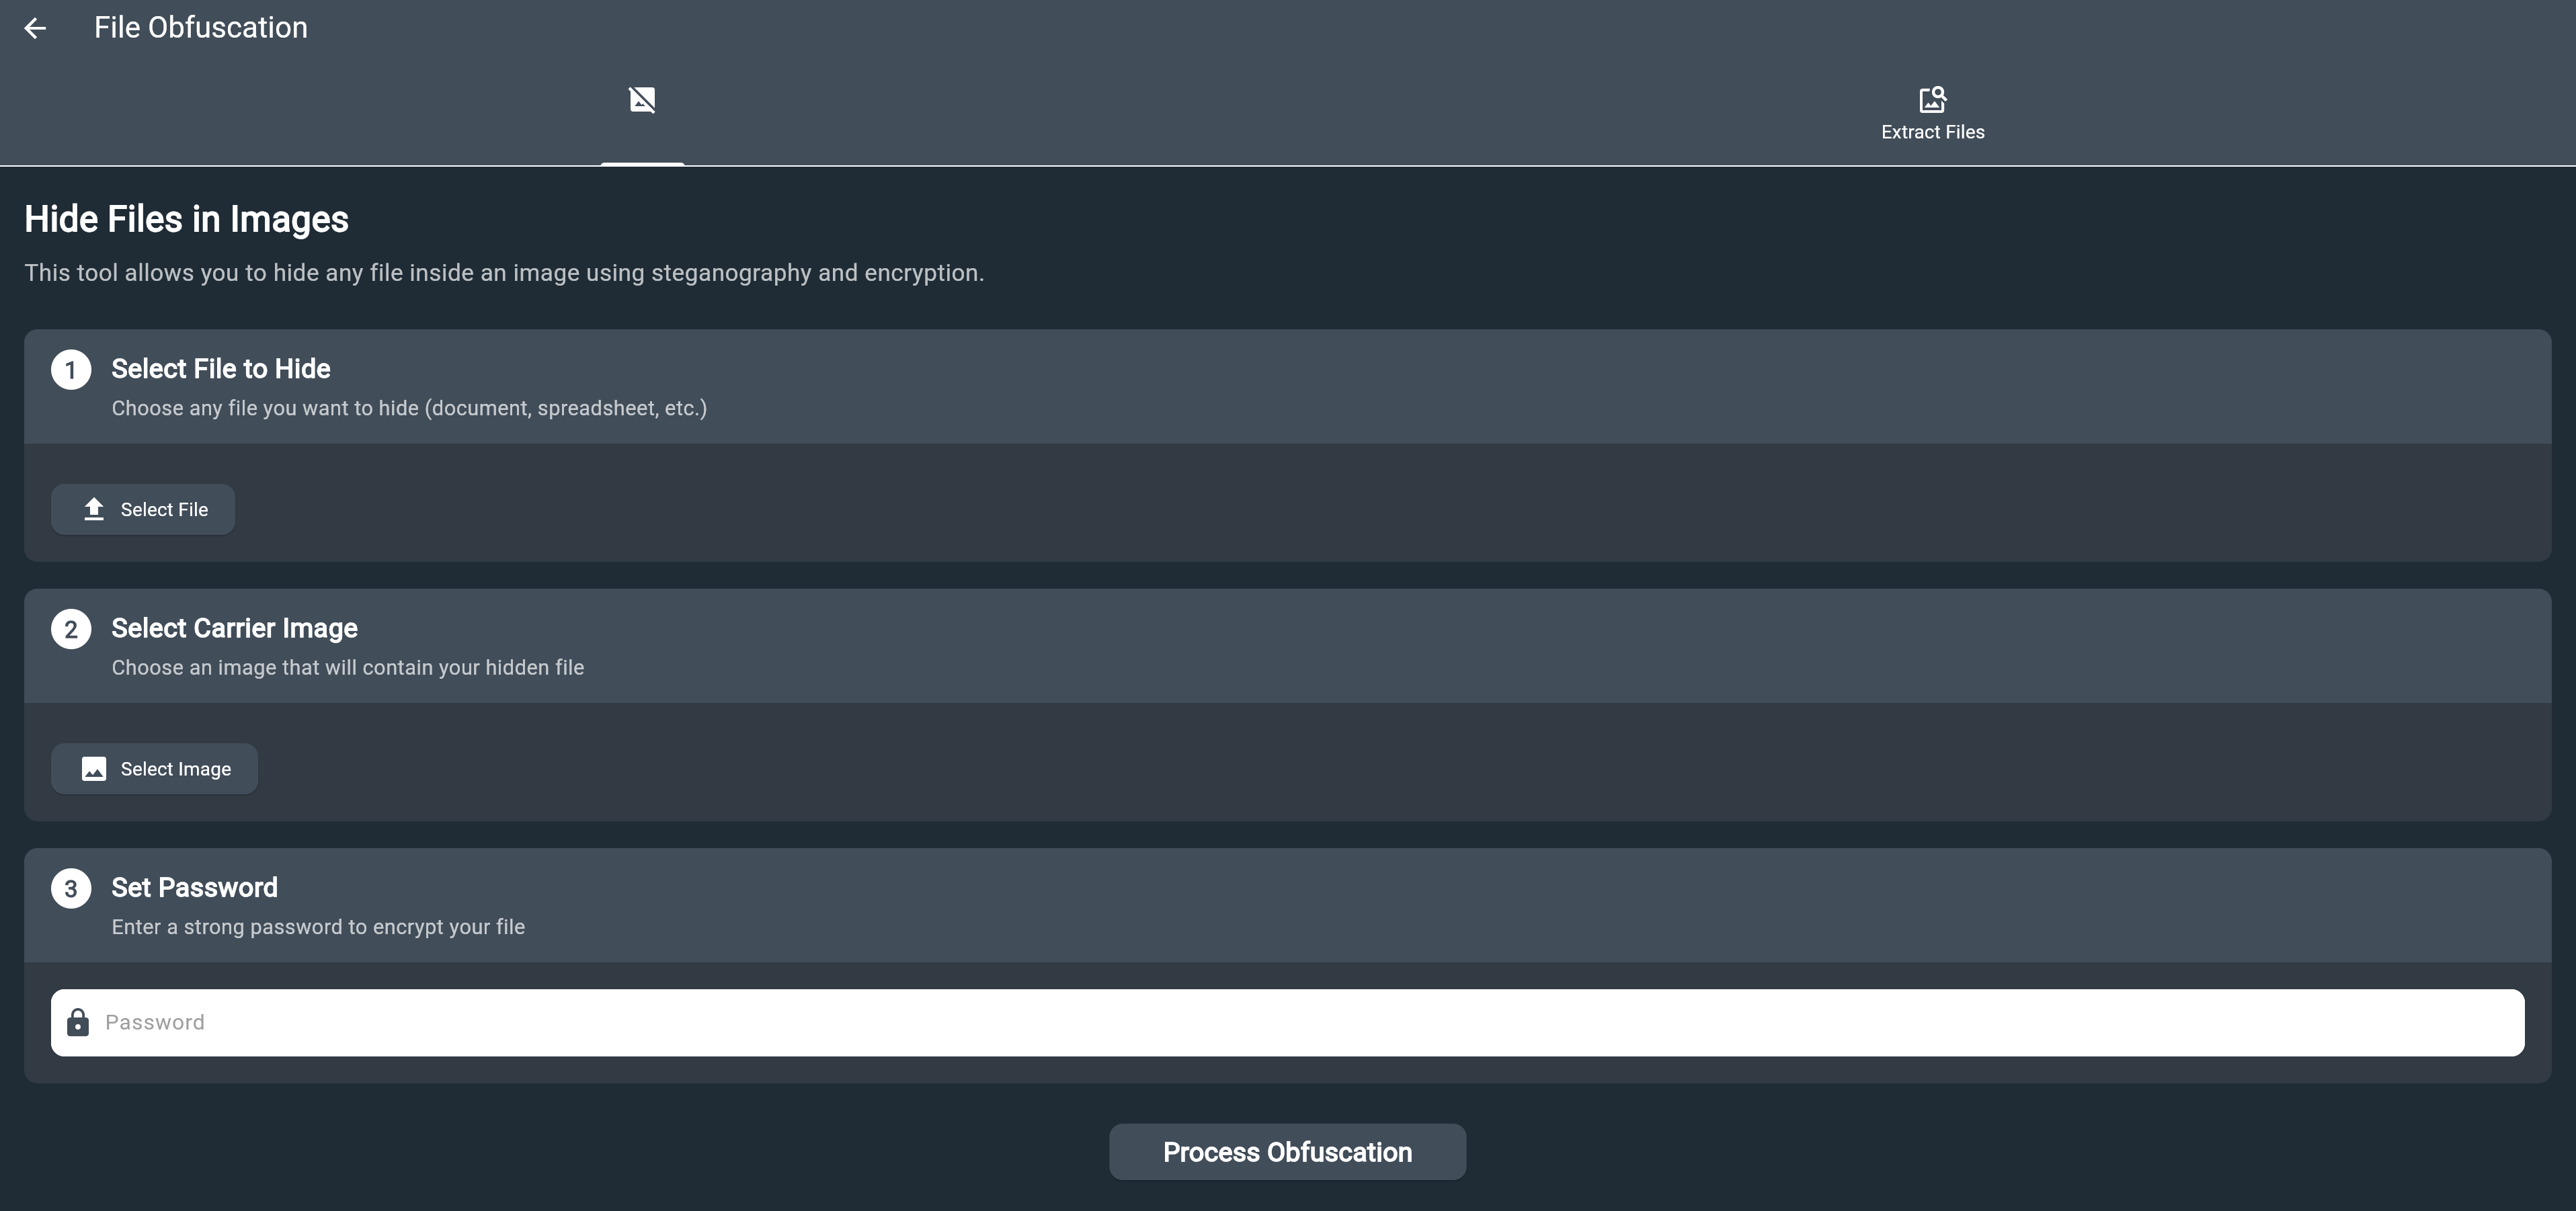The height and width of the screenshot is (1211, 2576).
Task: Click the upload arrow icon
Action: pyautogui.click(x=94, y=509)
